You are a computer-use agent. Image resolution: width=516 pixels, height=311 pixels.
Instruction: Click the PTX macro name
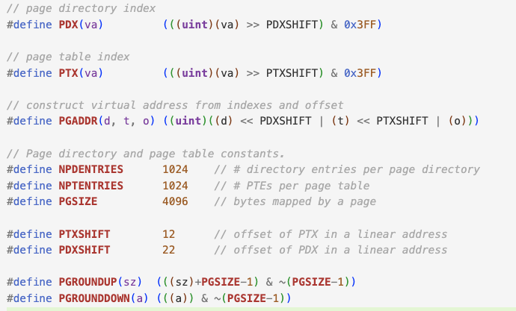[x=69, y=73]
